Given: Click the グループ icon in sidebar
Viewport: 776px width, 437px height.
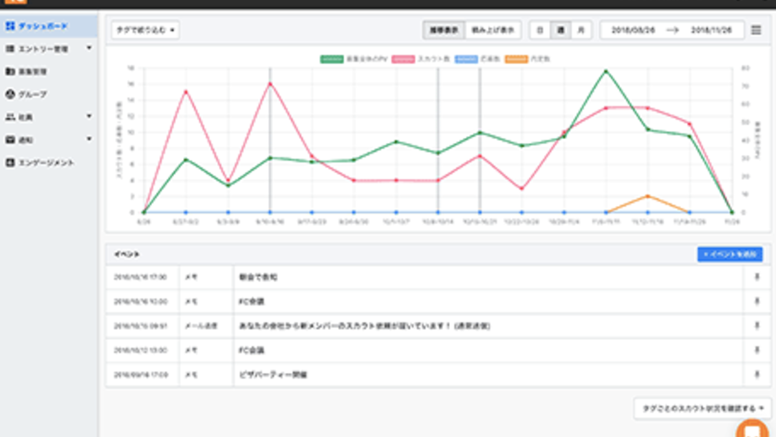Looking at the screenshot, I should pos(10,95).
